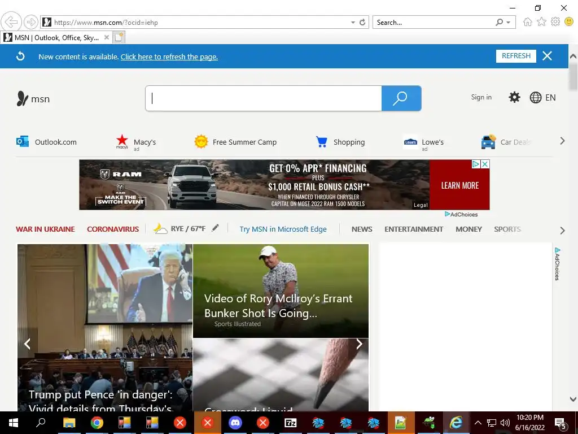Click the Outlook.com icon
The image size is (578, 434).
click(23, 141)
